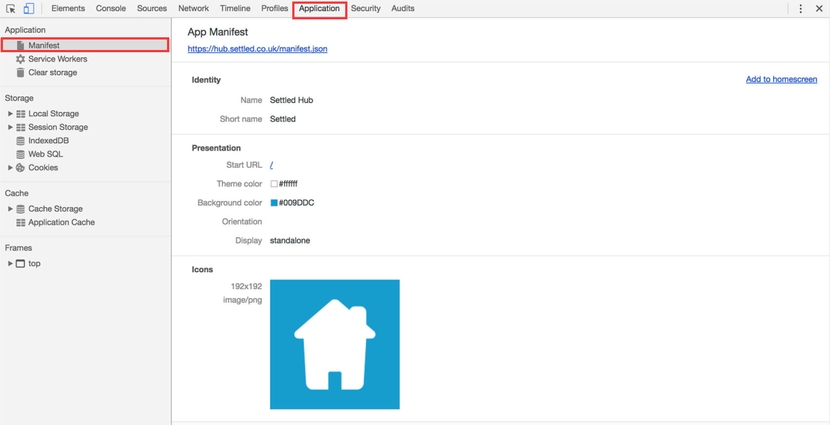This screenshot has height=425, width=832.
Task: Click the '#009DDC' background color text
Action: 297,203
